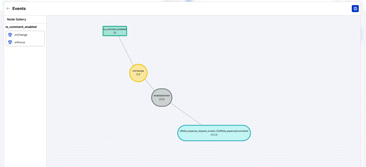366x167 pixels.
Task: Click the back arrow next to Events
Action: pyautogui.click(x=8, y=9)
